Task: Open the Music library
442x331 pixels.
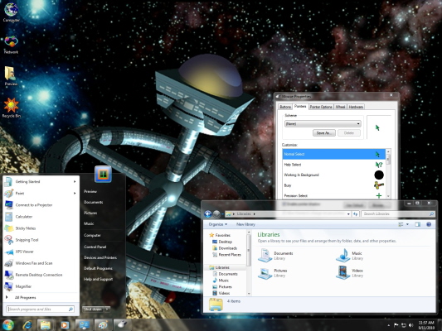Action: 350,256
